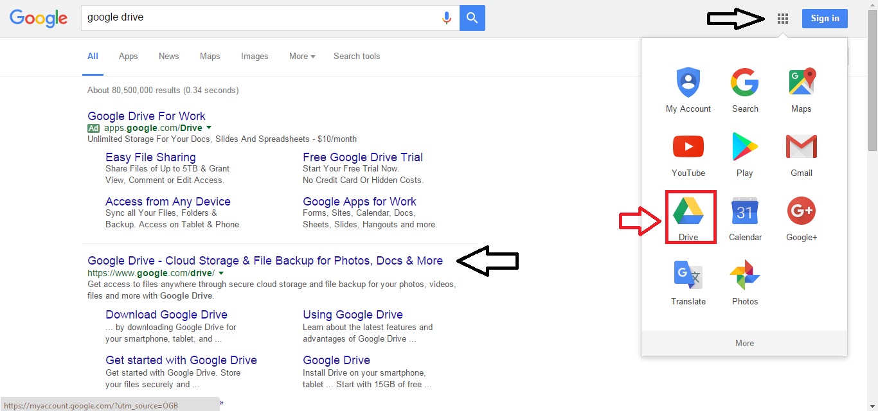This screenshot has width=878, height=411.
Task: Show More apps in the launcher panel
Action: pos(744,343)
